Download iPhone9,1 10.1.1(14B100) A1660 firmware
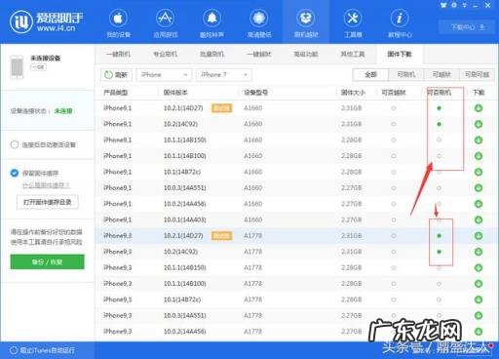Image resolution: width=499 pixels, height=359 pixels. pyautogui.click(x=479, y=156)
